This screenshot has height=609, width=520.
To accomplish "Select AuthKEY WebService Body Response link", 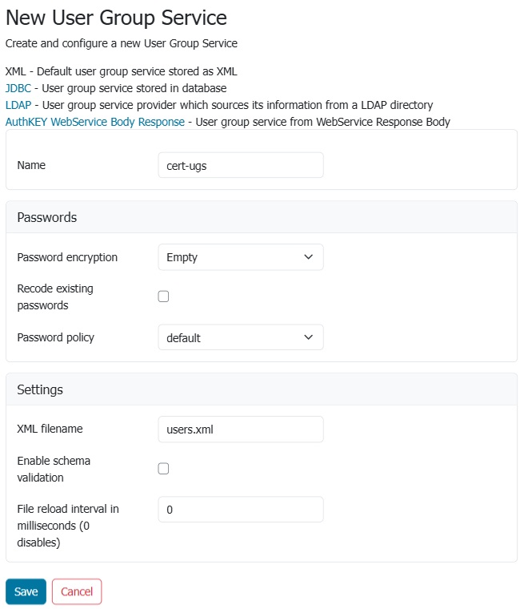I will point(95,122).
